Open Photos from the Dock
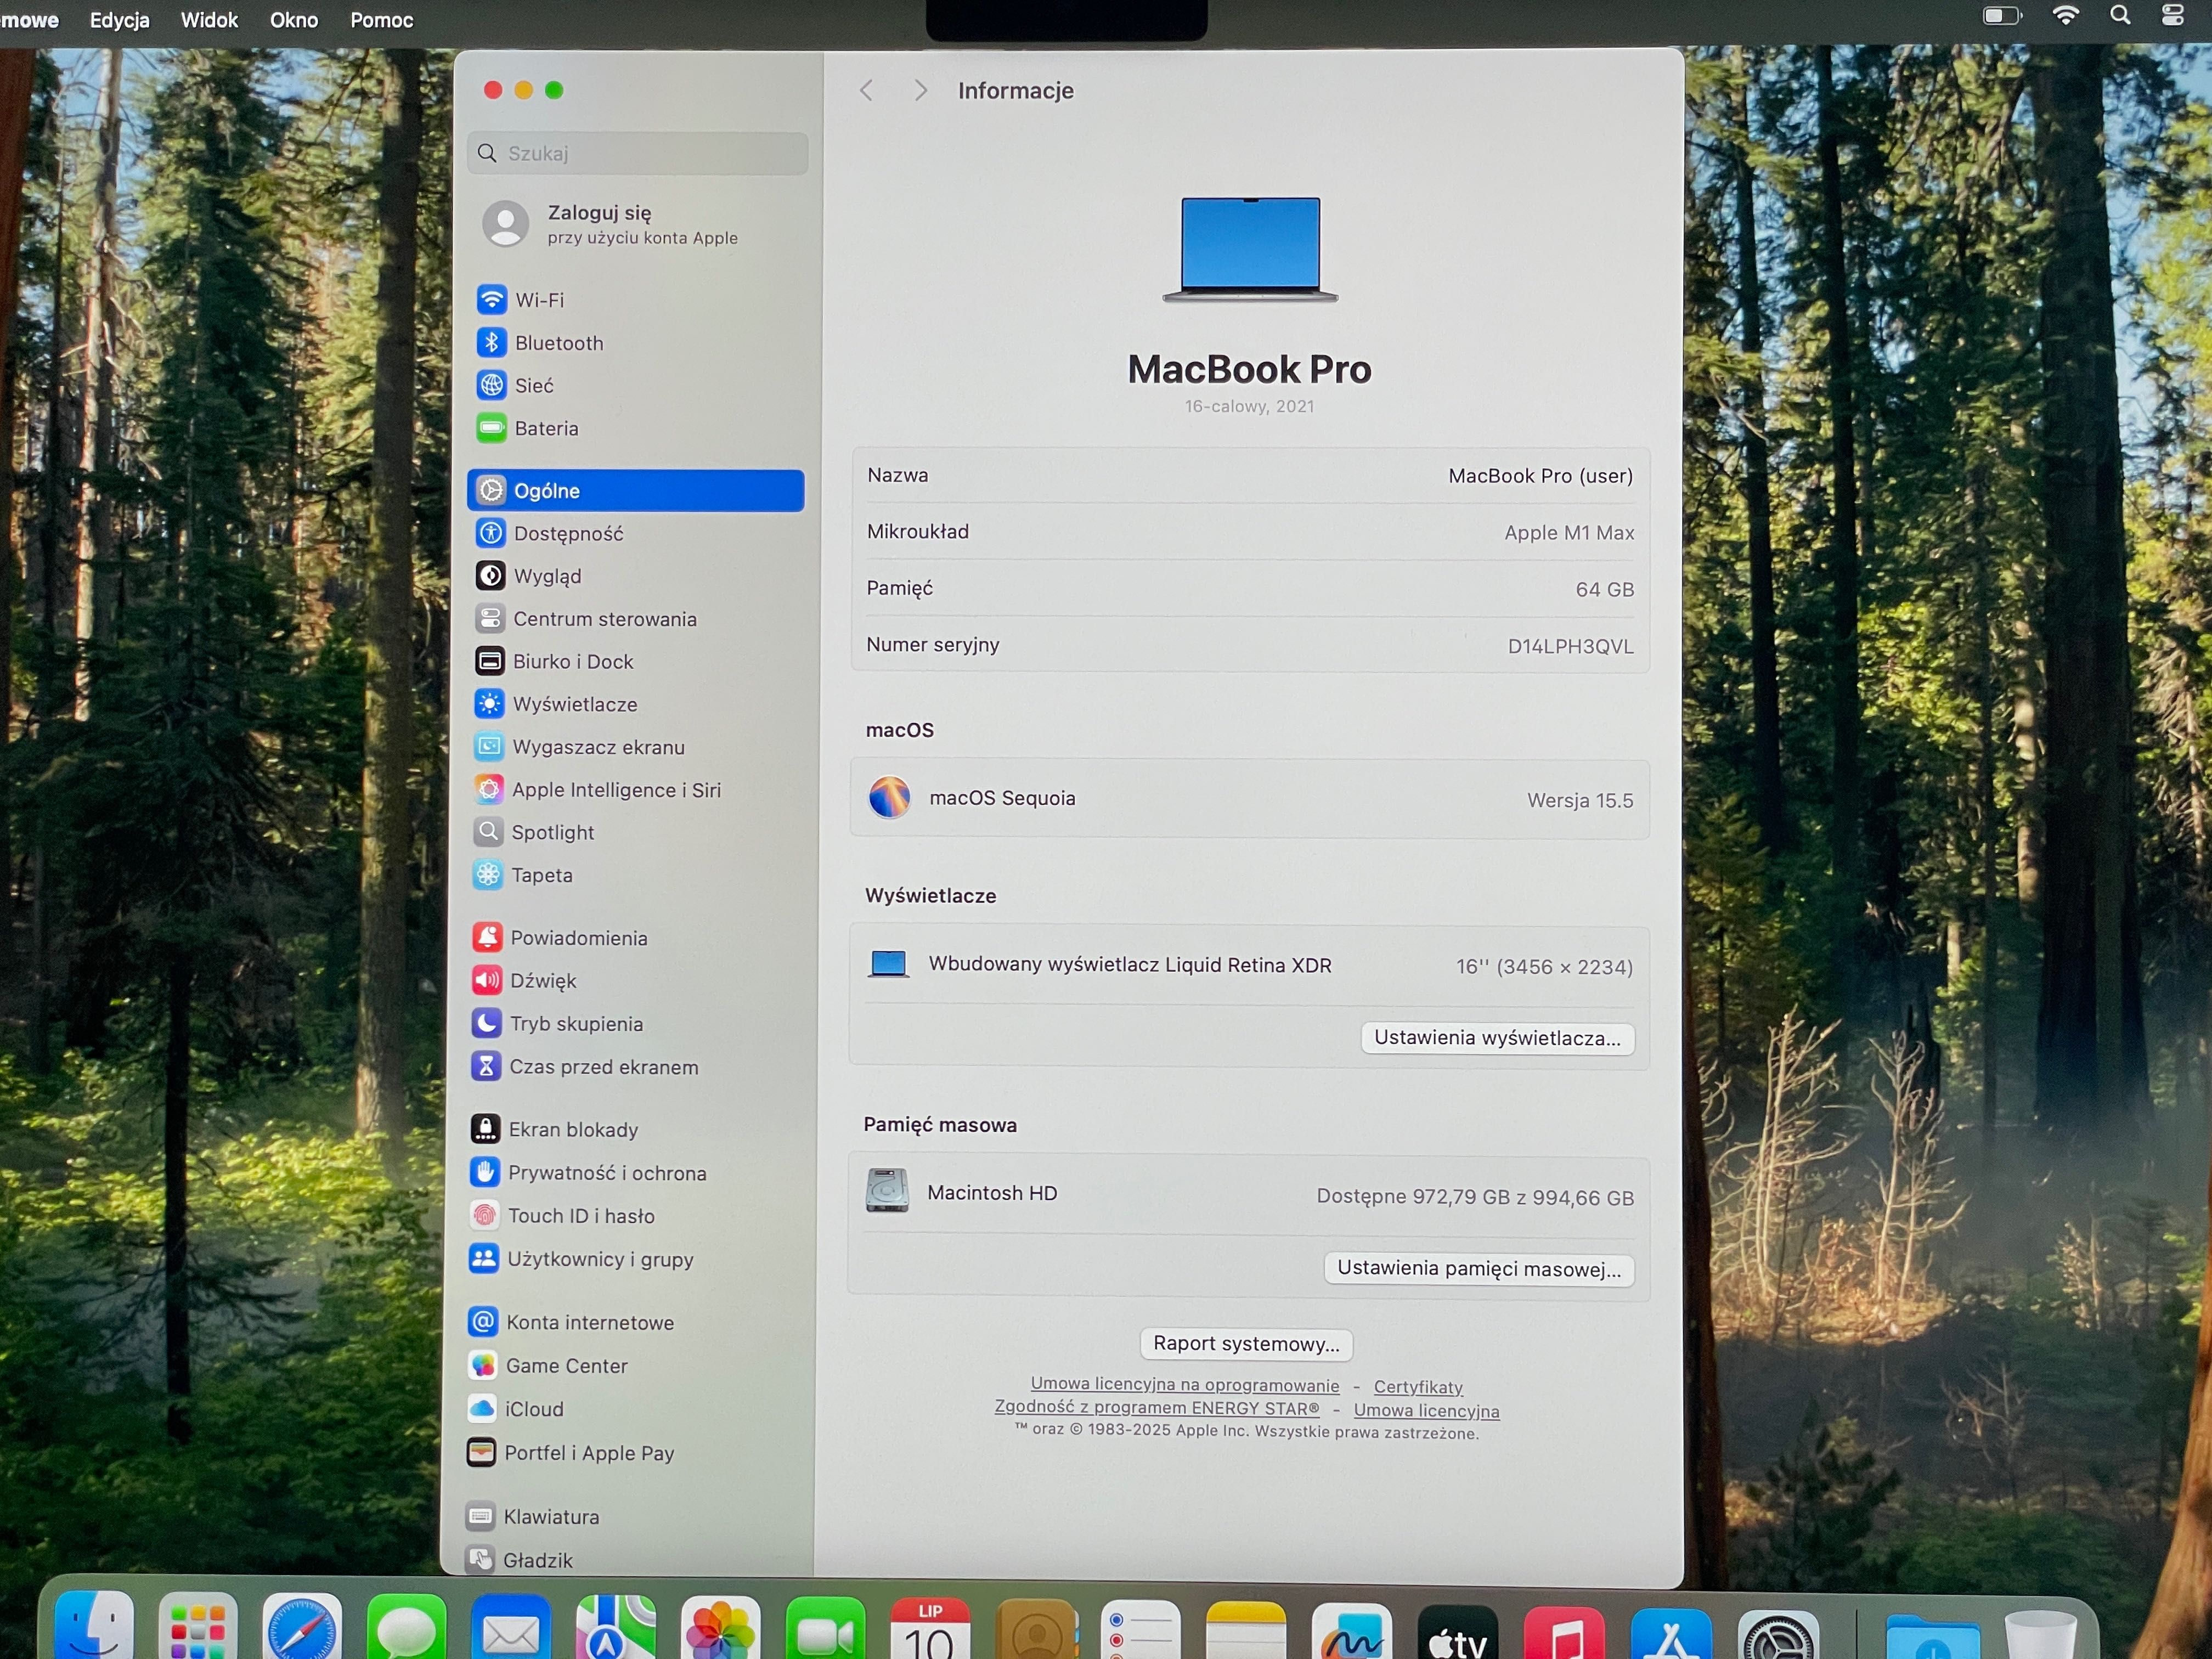 tap(721, 1628)
